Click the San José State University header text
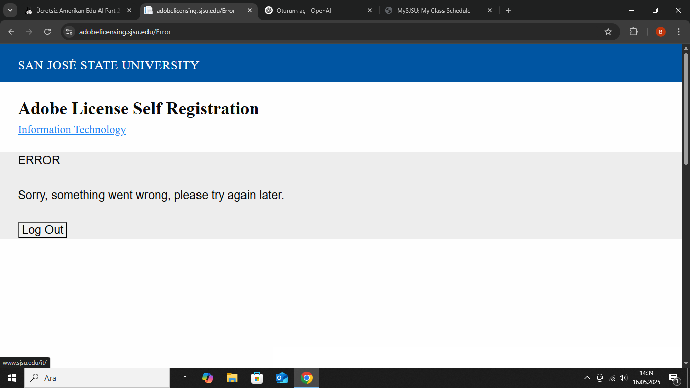 pyautogui.click(x=109, y=65)
